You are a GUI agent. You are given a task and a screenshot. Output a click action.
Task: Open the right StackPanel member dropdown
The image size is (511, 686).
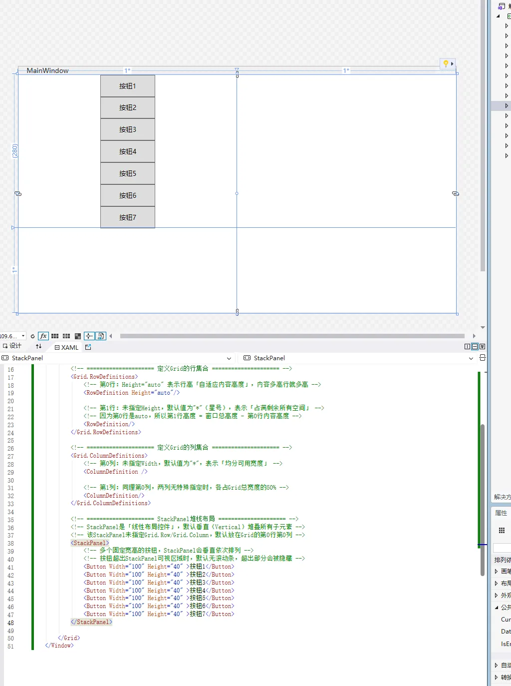coord(471,358)
